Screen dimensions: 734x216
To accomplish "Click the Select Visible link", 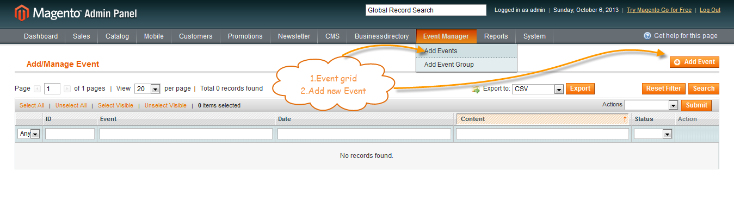I will tap(115, 105).
